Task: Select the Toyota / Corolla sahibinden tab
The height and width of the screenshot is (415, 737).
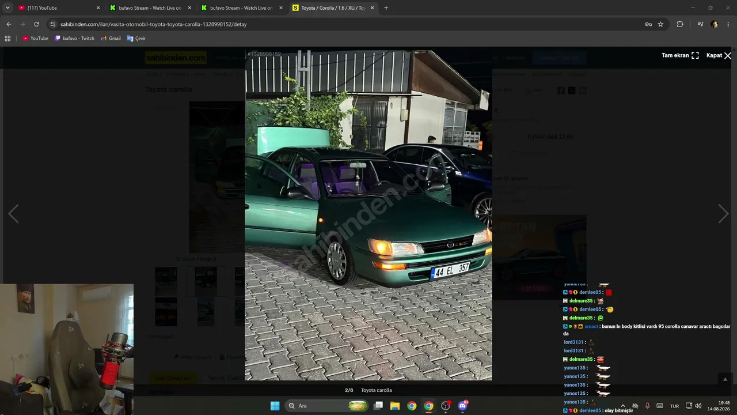Action: [x=333, y=8]
